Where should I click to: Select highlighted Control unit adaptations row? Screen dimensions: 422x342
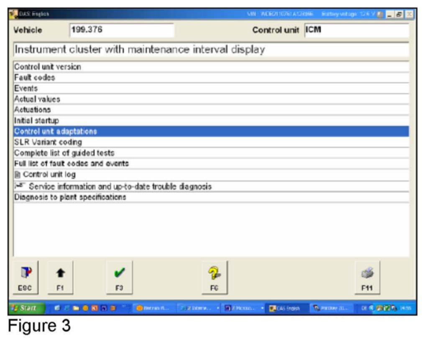(x=55, y=131)
